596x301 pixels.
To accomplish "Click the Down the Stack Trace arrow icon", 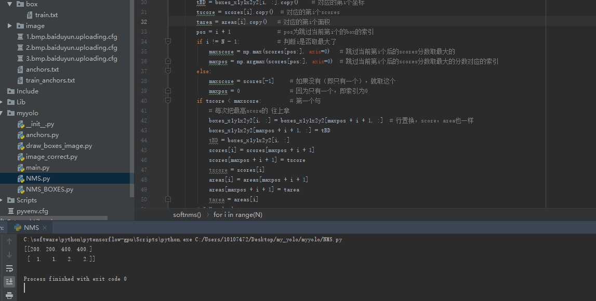I will [x=9, y=255].
